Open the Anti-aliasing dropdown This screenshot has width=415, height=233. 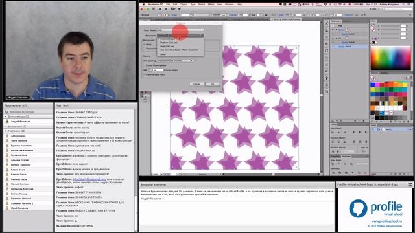[175, 61]
